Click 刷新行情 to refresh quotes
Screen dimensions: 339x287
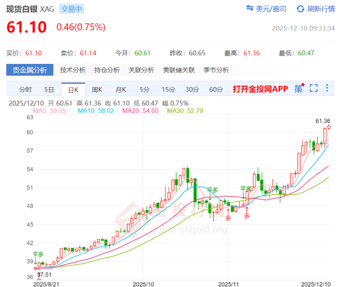pos(321,9)
